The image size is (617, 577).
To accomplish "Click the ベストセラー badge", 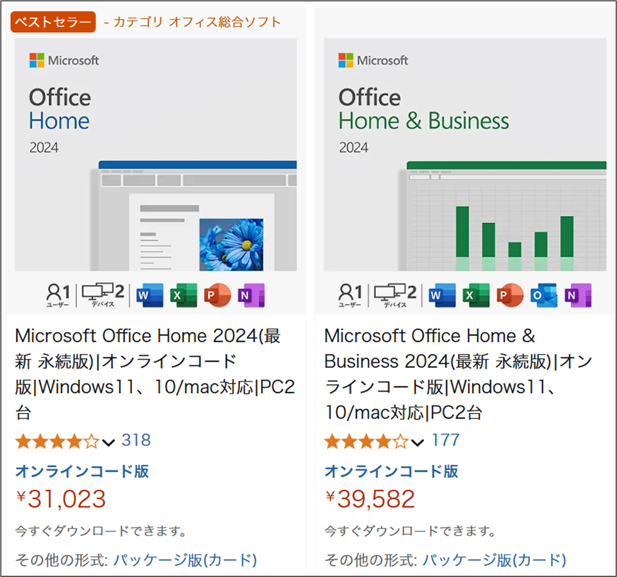I will (x=53, y=22).
